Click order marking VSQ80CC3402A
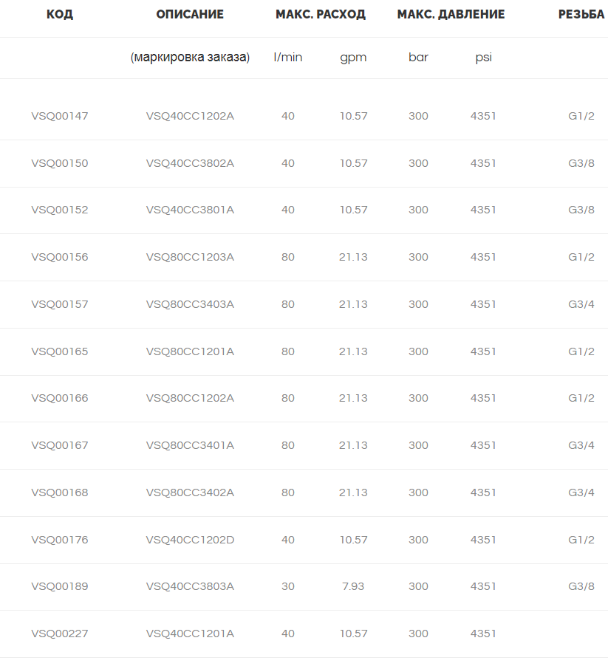Screen dimensions: 608x666 tap(190, 492)
